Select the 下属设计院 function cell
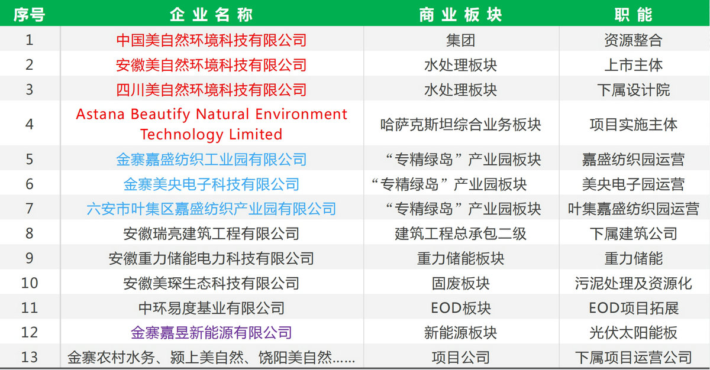Screen dimensions: 710x370 (x=633, y=89)
